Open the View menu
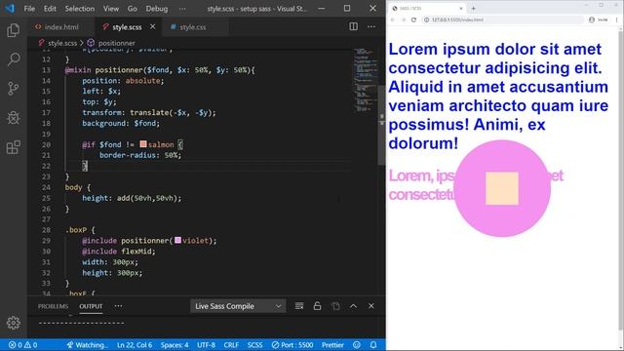 [111, 9]
